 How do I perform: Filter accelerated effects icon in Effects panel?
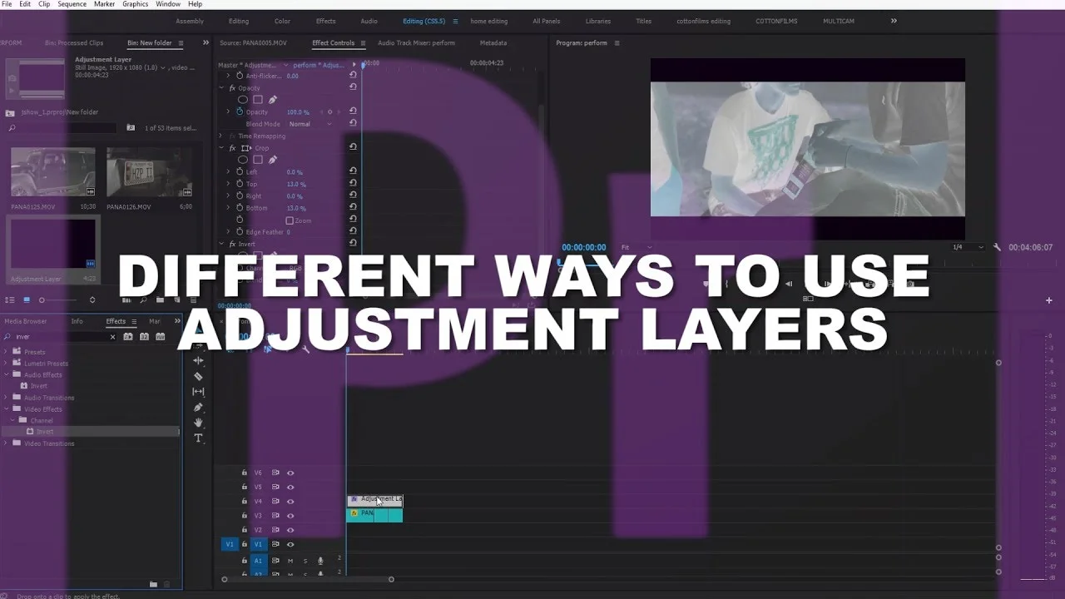[x=128, y=337]
